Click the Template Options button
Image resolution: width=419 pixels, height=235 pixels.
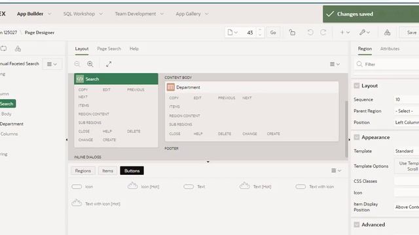[407, 166]
